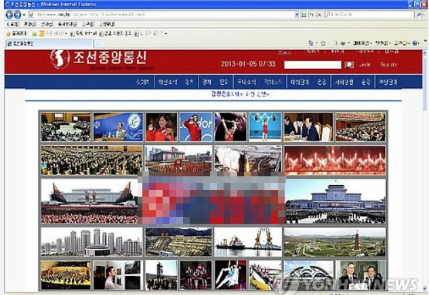Open the fireworks photo thumbnail
429x295 pixels.
click(x=335, y=161)
